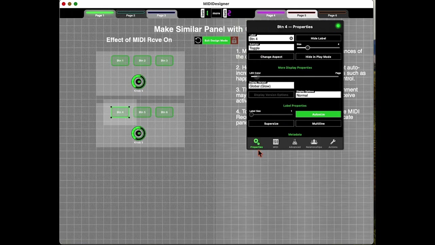Open the Actions wrench tab icon
This screenshot has width=435, height=245.
tap(333, 143)
